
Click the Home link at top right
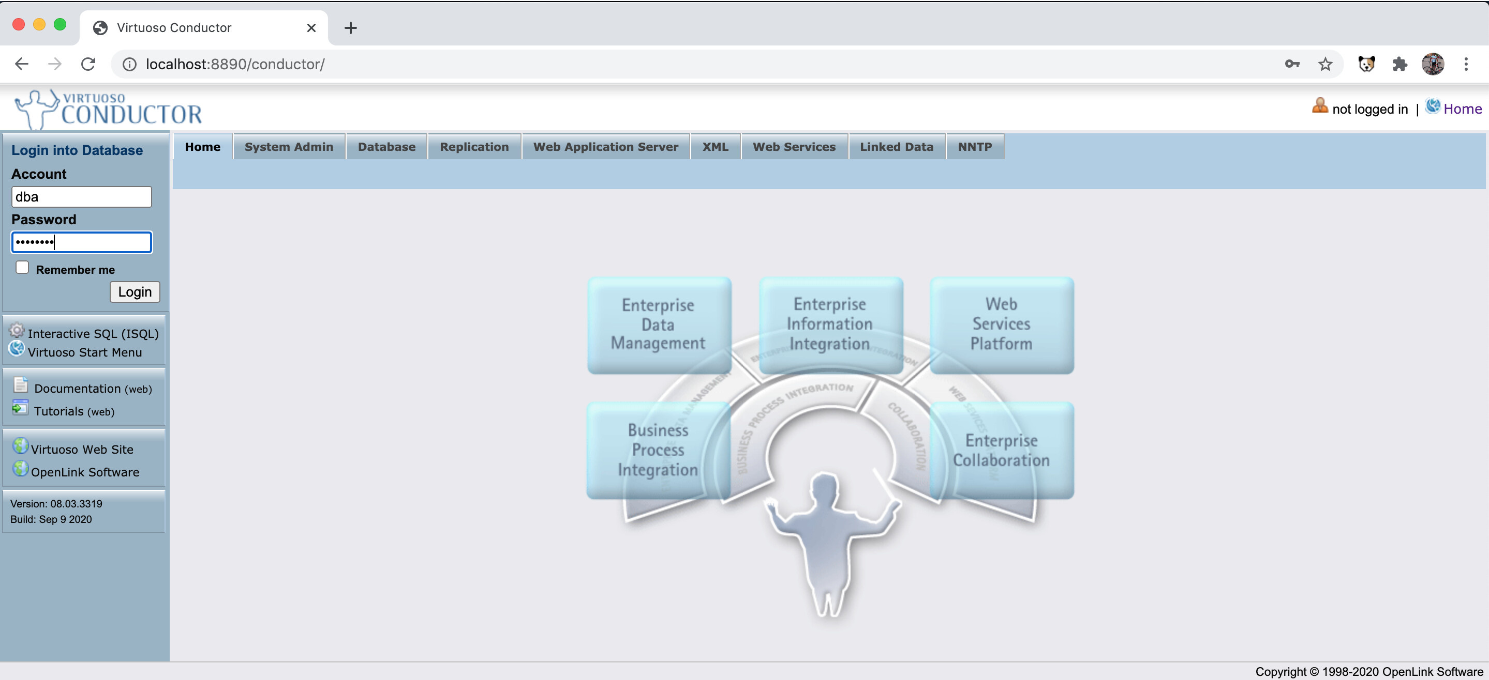tap(1462, 109)
